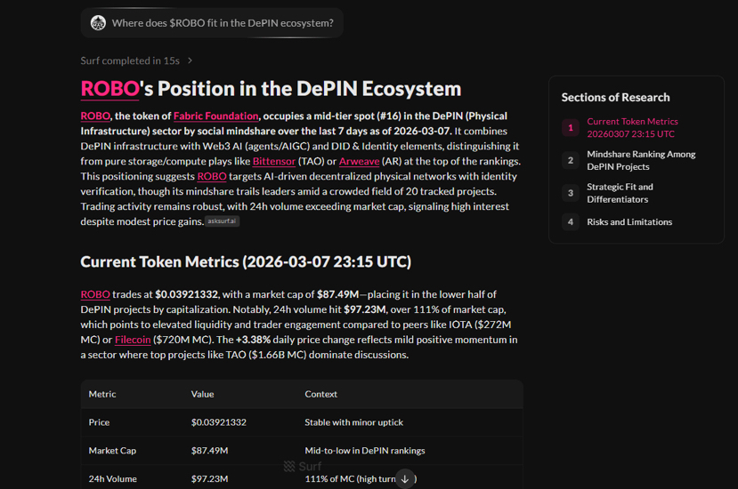This screenshot has width=738, height=489.
Task: Click the 'Metric' column header
Action: 102,394
